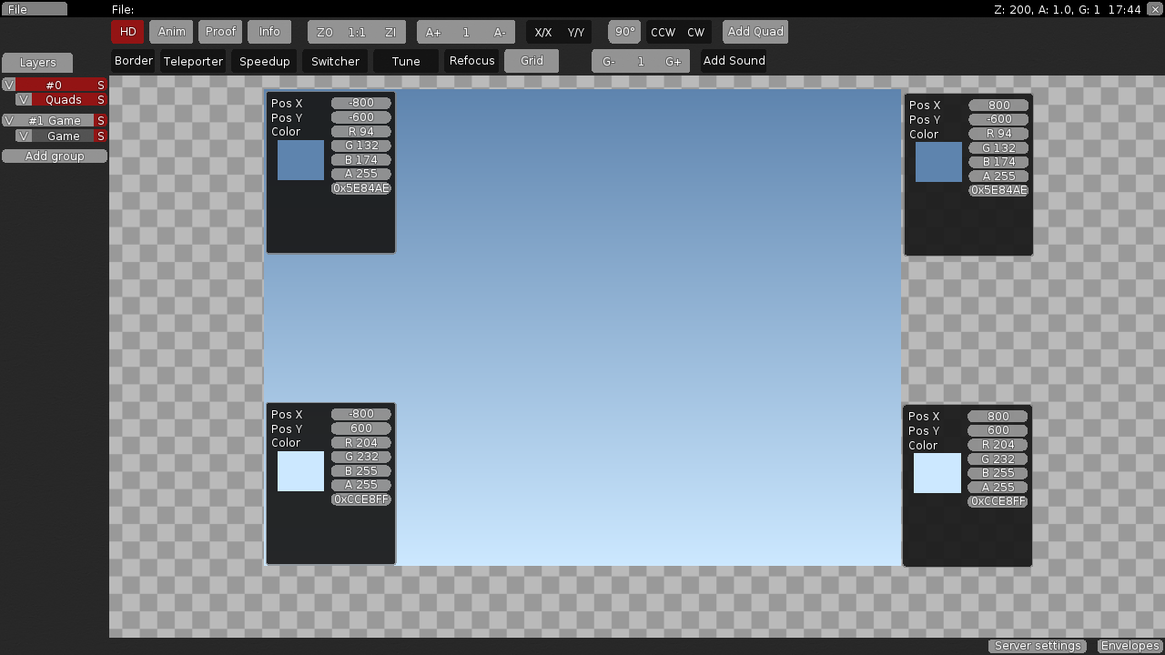This screenshot has height=655, width=1165.
Task: Flip vertically with the Y/Y button
Action: coord(576,32)
